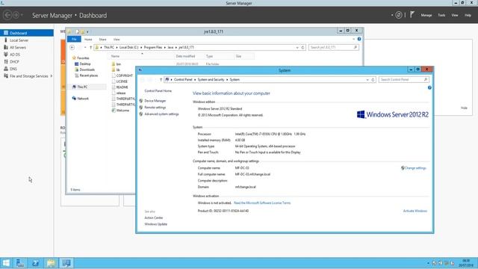Screen dimensions: 478x269
Task: Open Local Server in Server Manager sidebar
Action: click(x=19, y=40)
